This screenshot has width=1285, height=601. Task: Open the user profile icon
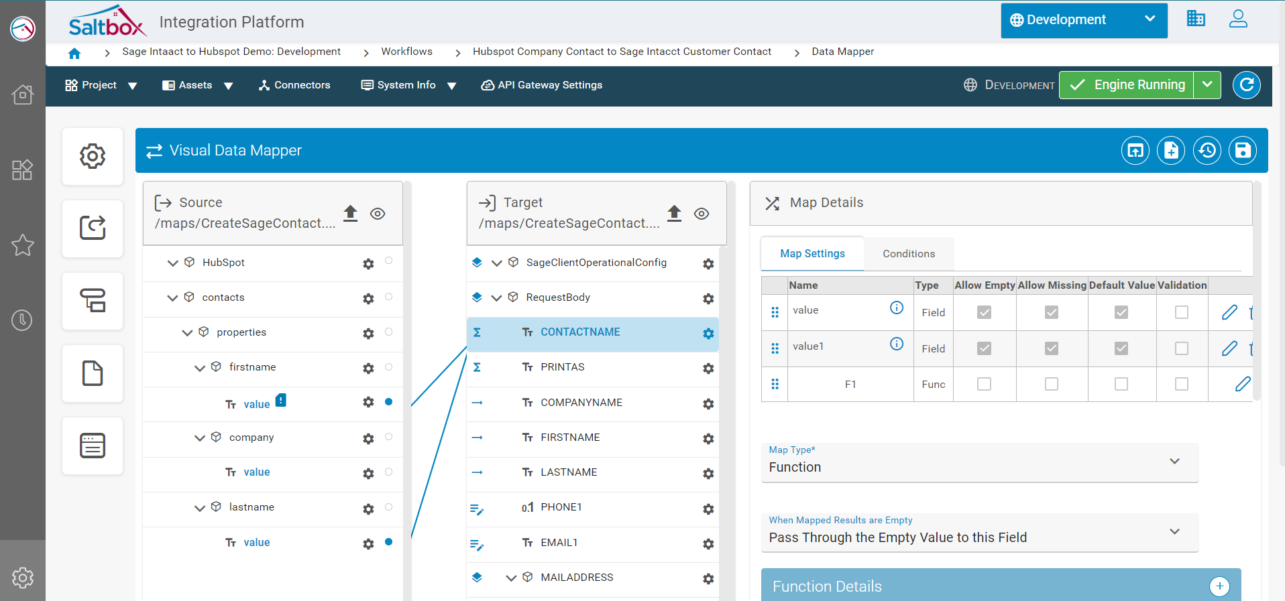tap(1237, 19)
